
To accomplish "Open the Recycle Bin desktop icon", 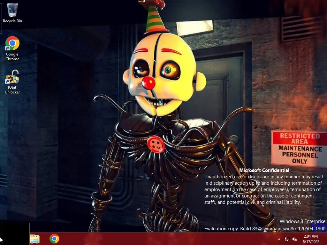I will [x=12, y=13].
